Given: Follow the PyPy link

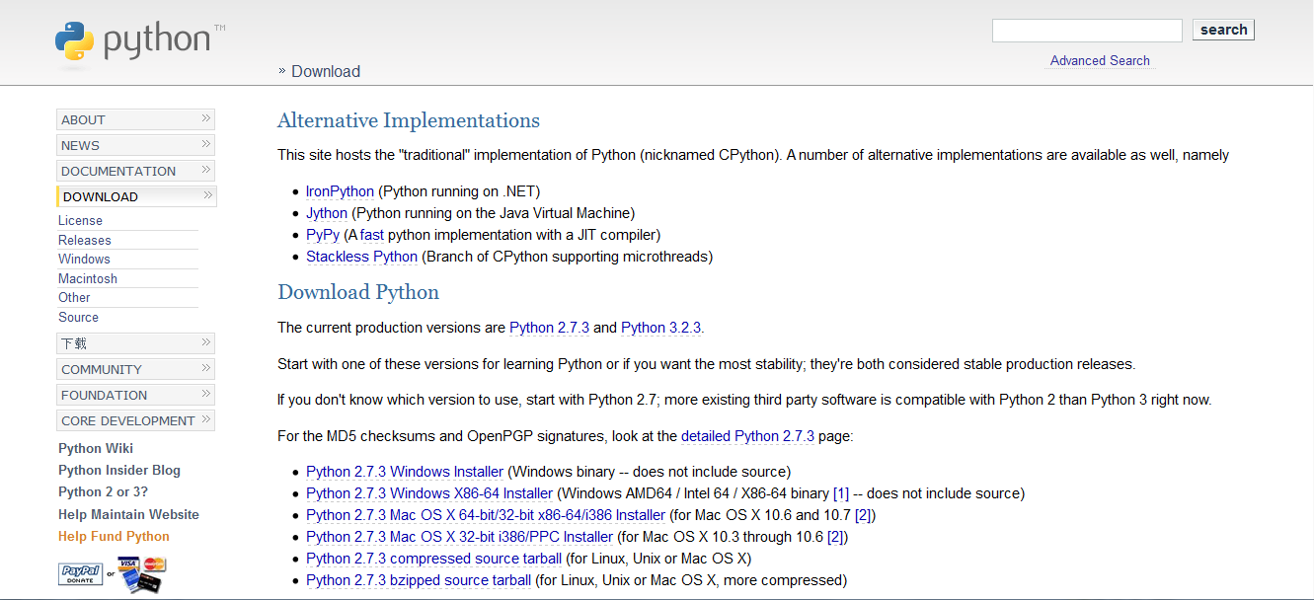Looking at the screenshot, I should click(x=323, y=235).
